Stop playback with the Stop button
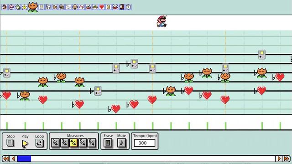292x164 pixels. [10, 143]
